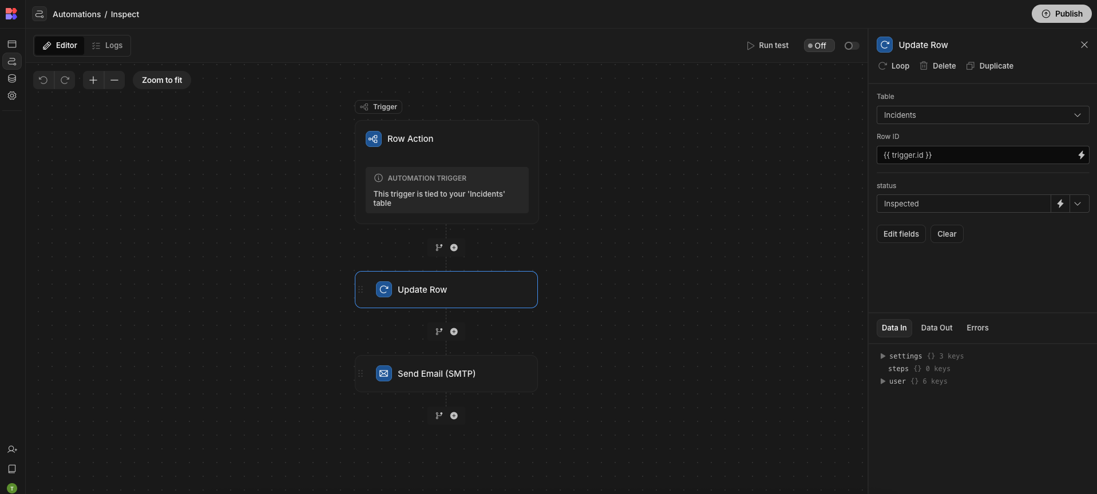Open the documentation book icon
The image size is (1097, 494).
(12, 469)
